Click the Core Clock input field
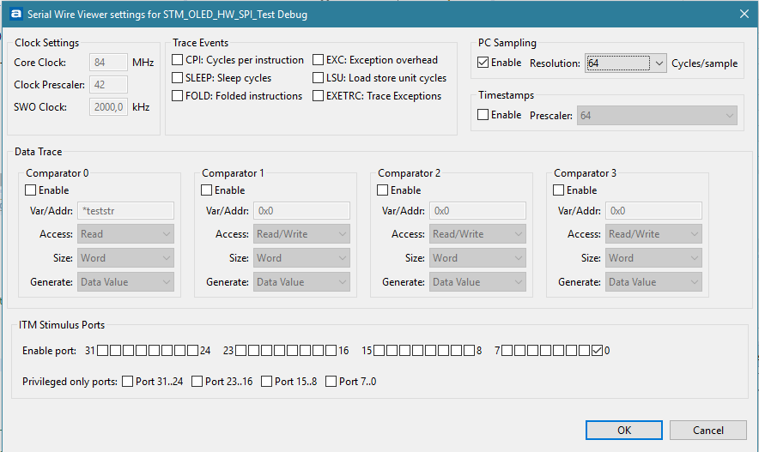The width and height of the screenshot is (759, 452). tap(108, 63)
